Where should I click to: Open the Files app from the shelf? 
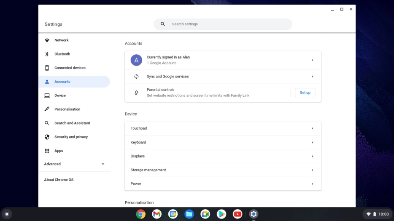[189, 214]
